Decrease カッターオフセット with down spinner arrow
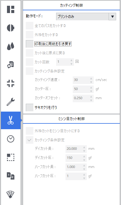This screenshot has width=121, height=205. coord(91,100)
